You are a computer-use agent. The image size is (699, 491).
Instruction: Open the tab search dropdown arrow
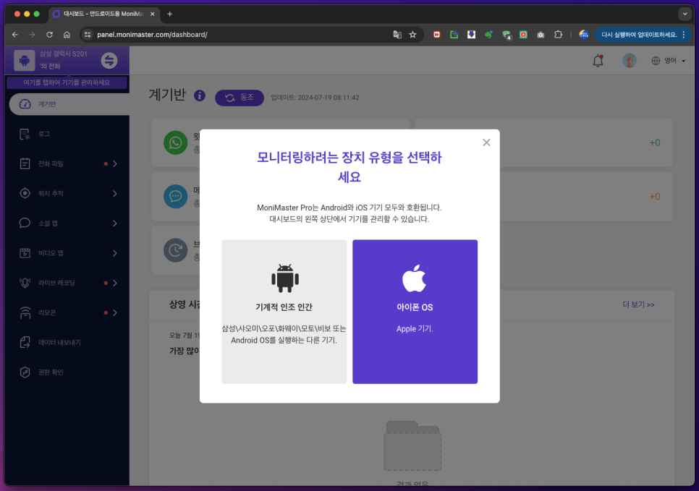[685, 14]
